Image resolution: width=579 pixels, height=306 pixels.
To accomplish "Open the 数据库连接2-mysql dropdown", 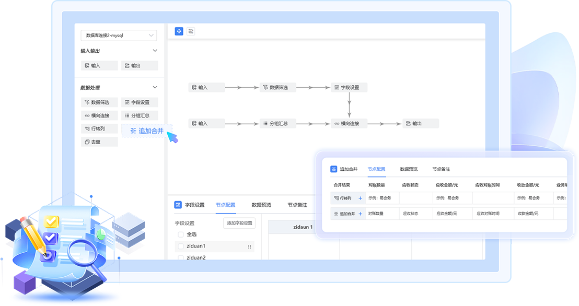I will [x=119, y=36].
